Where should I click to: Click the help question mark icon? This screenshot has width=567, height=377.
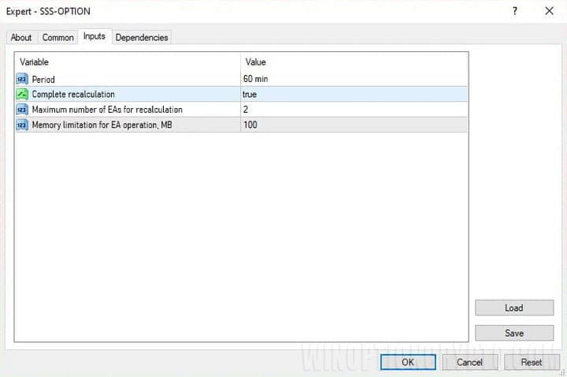tap(515, 11)
